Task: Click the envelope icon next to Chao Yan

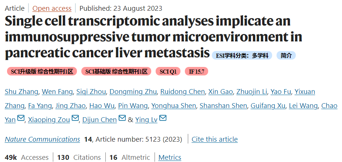Action: tap(21, 118)
